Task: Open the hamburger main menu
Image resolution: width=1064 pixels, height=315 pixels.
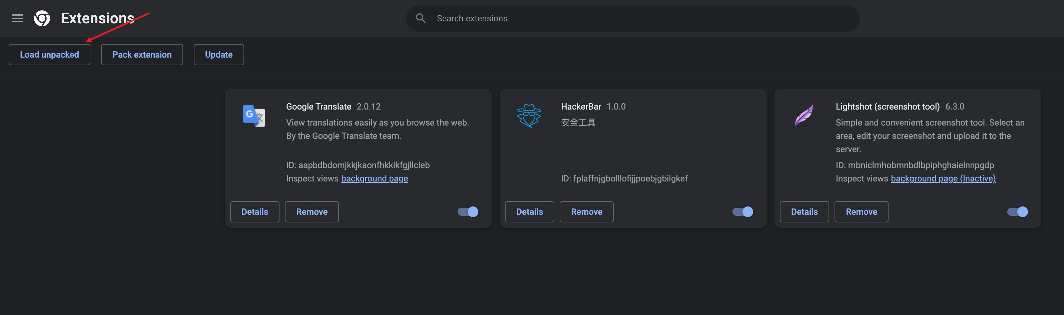Action: [x=17, y=18]
